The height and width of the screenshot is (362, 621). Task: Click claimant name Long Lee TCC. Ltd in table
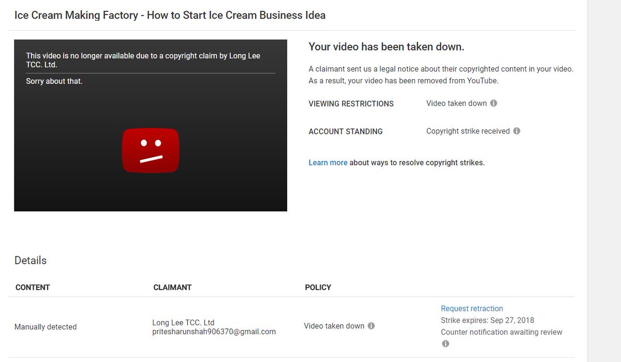(183, 323)
